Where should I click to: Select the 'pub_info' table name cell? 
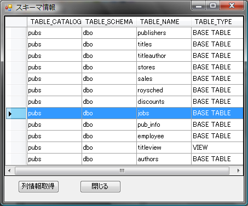point(164,125)
